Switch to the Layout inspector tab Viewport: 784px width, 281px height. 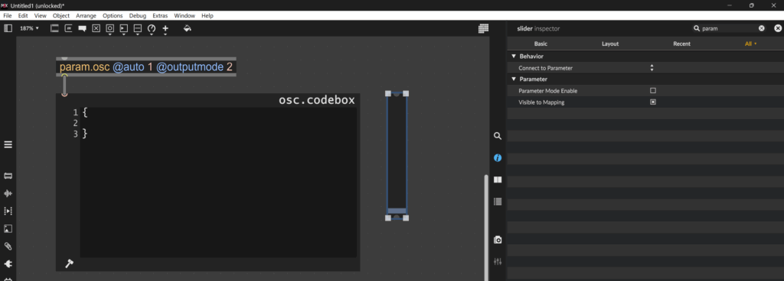[x=610, y=44]
